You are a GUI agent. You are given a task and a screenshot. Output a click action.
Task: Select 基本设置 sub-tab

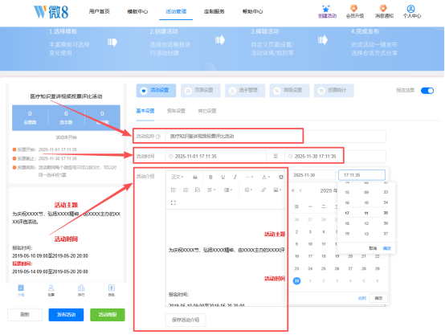[145, 111]
